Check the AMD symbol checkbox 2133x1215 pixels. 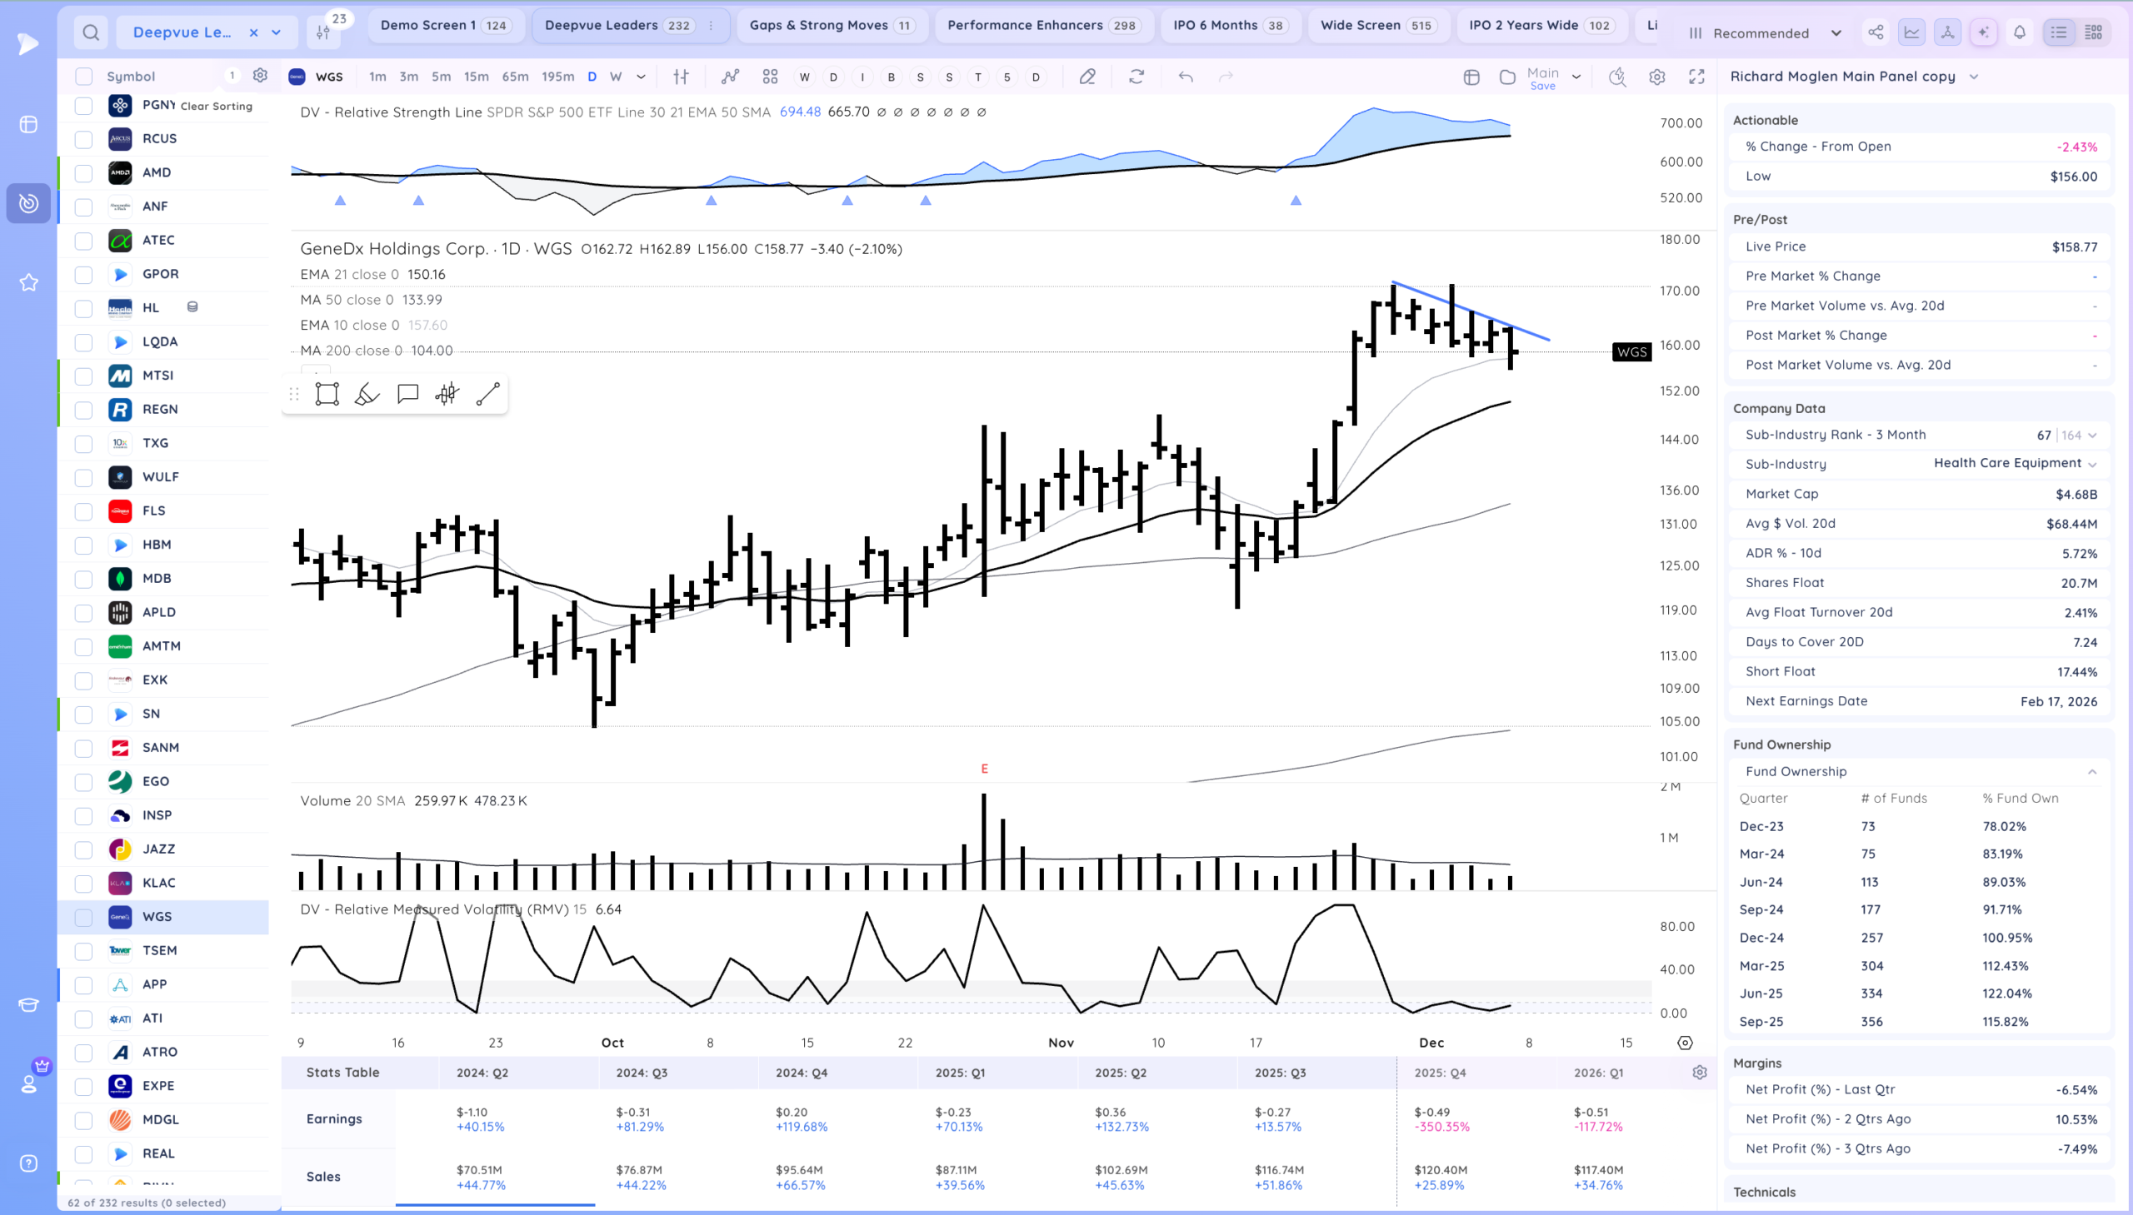[83, 172]
